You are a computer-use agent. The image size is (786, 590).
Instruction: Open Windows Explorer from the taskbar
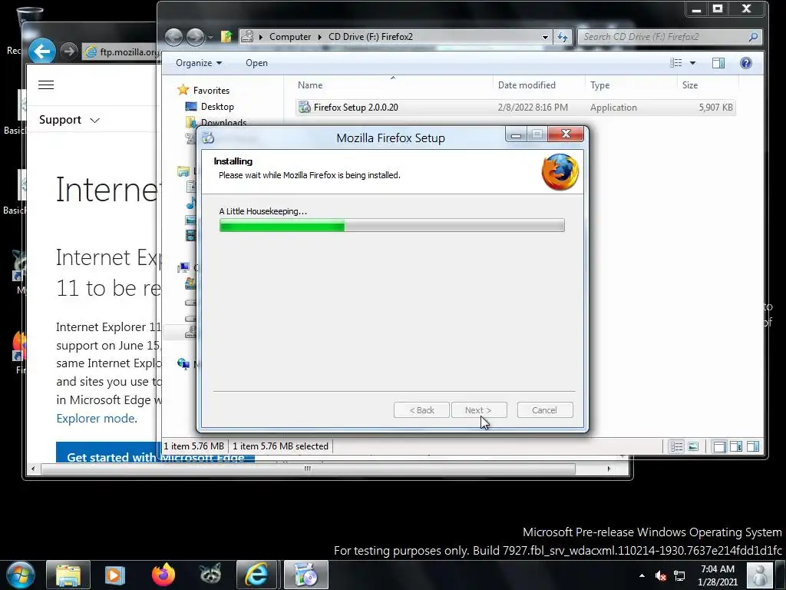[68, 575]
